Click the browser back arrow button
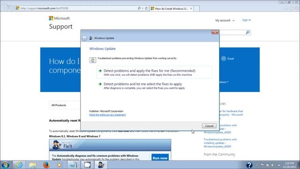 [4, 8]
